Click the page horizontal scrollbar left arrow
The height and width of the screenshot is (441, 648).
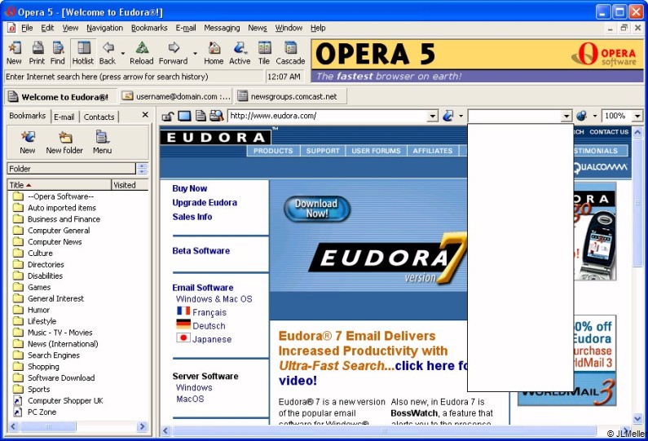click(165, 431)
